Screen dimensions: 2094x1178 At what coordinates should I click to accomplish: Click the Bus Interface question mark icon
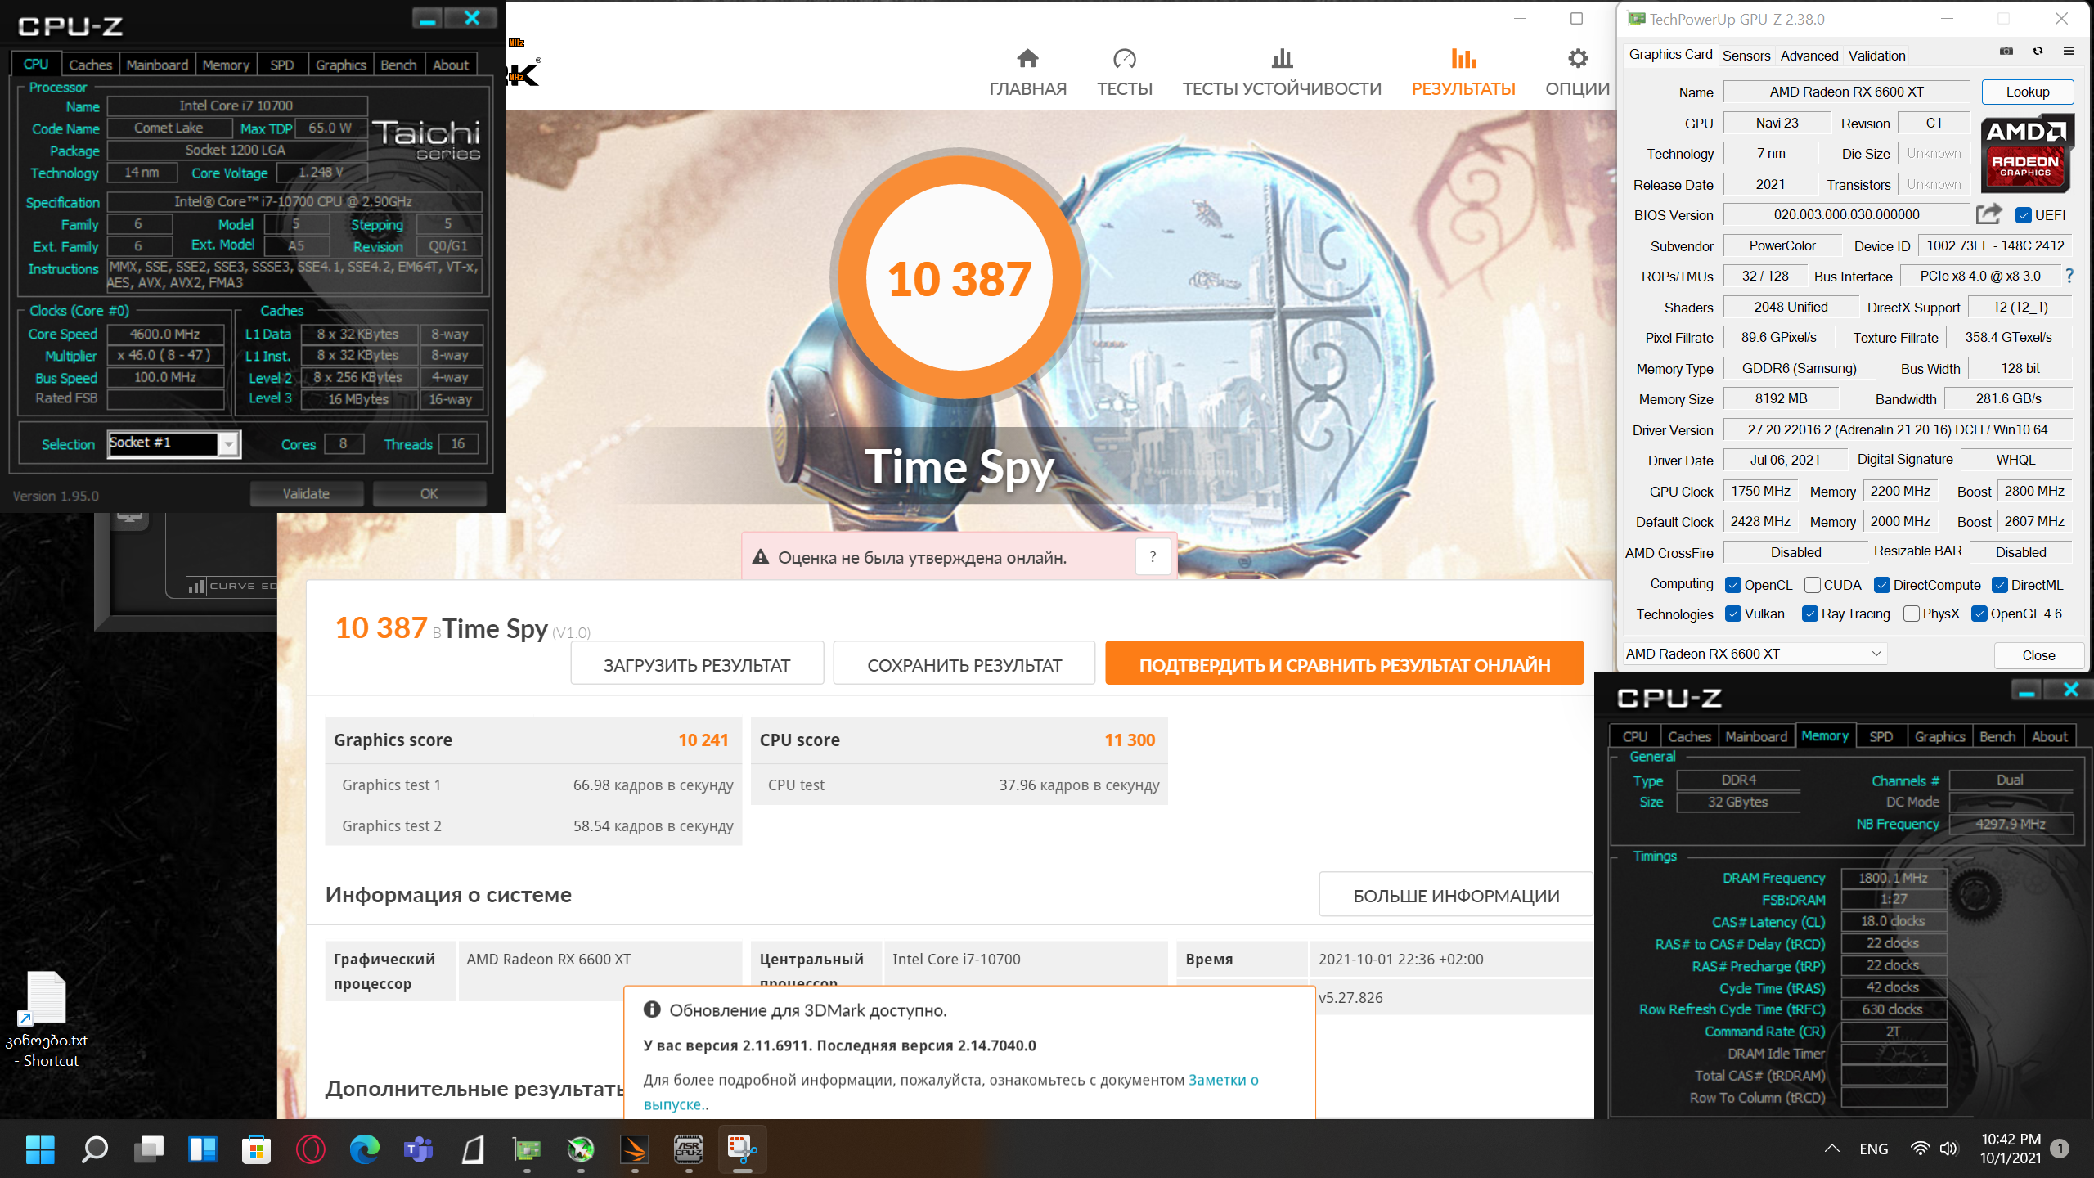pyautogui.click(x=2069, y=277)
